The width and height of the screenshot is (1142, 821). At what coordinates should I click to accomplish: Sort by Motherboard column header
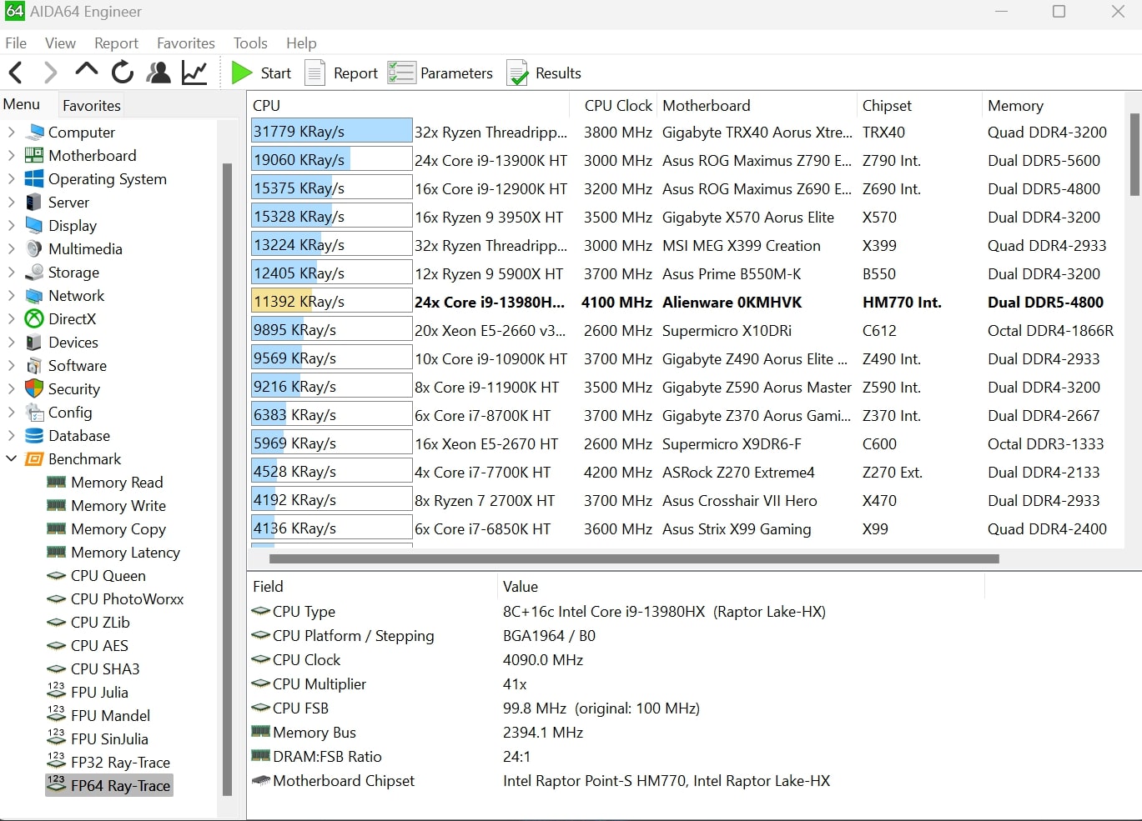coord(706,105)
